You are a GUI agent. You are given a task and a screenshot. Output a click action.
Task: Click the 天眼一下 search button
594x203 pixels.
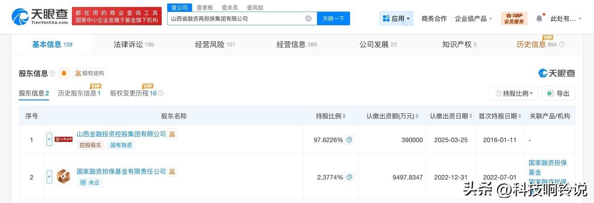334,19
